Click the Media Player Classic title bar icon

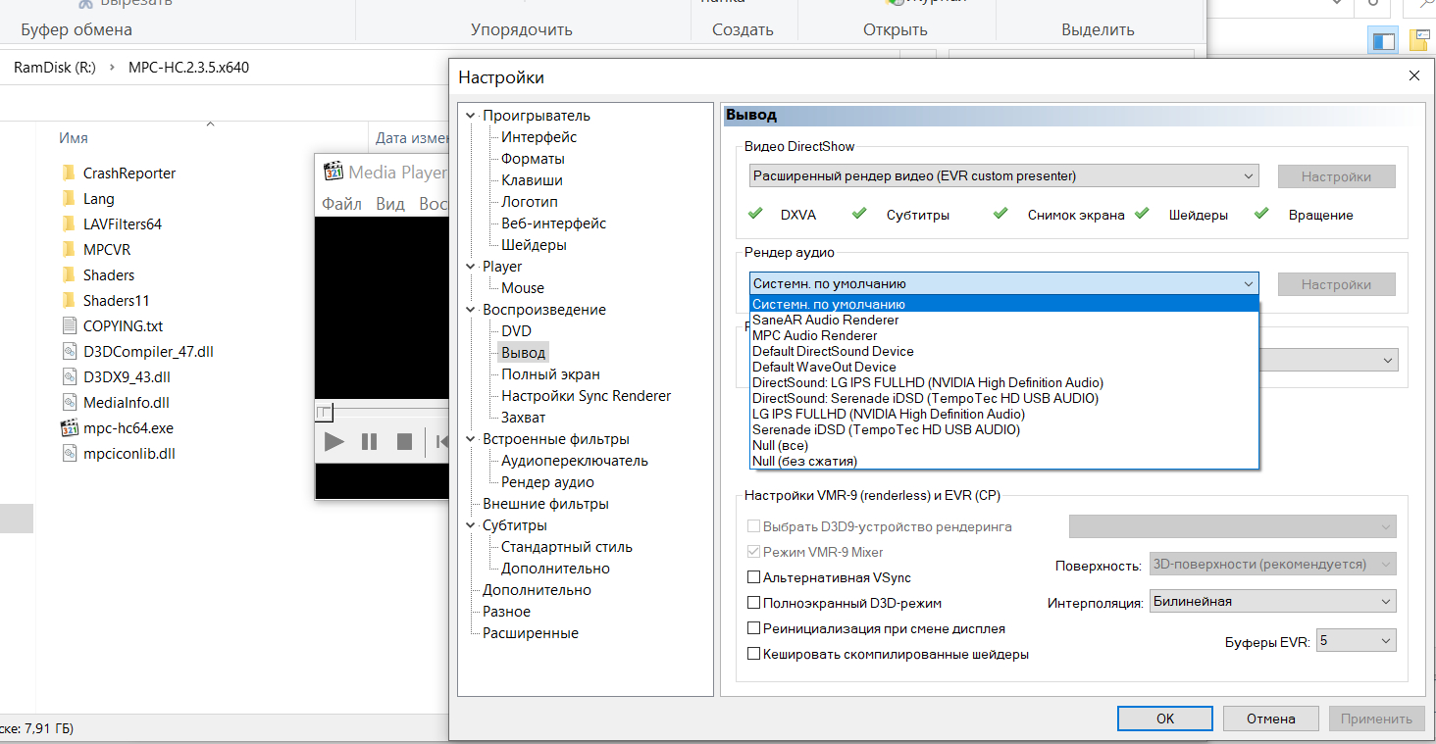333,173
